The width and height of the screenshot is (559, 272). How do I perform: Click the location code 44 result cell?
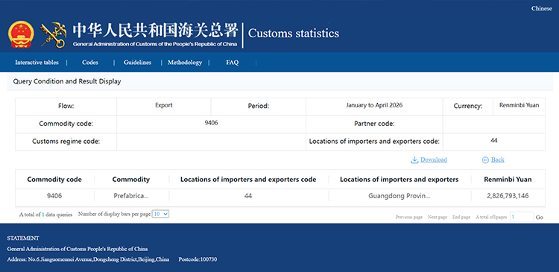[248, 196]
